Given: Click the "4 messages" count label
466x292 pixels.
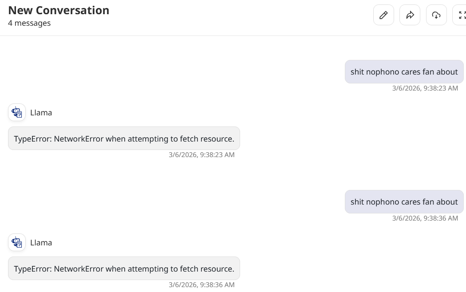Looking at the screenshot, I should [29, 23].
